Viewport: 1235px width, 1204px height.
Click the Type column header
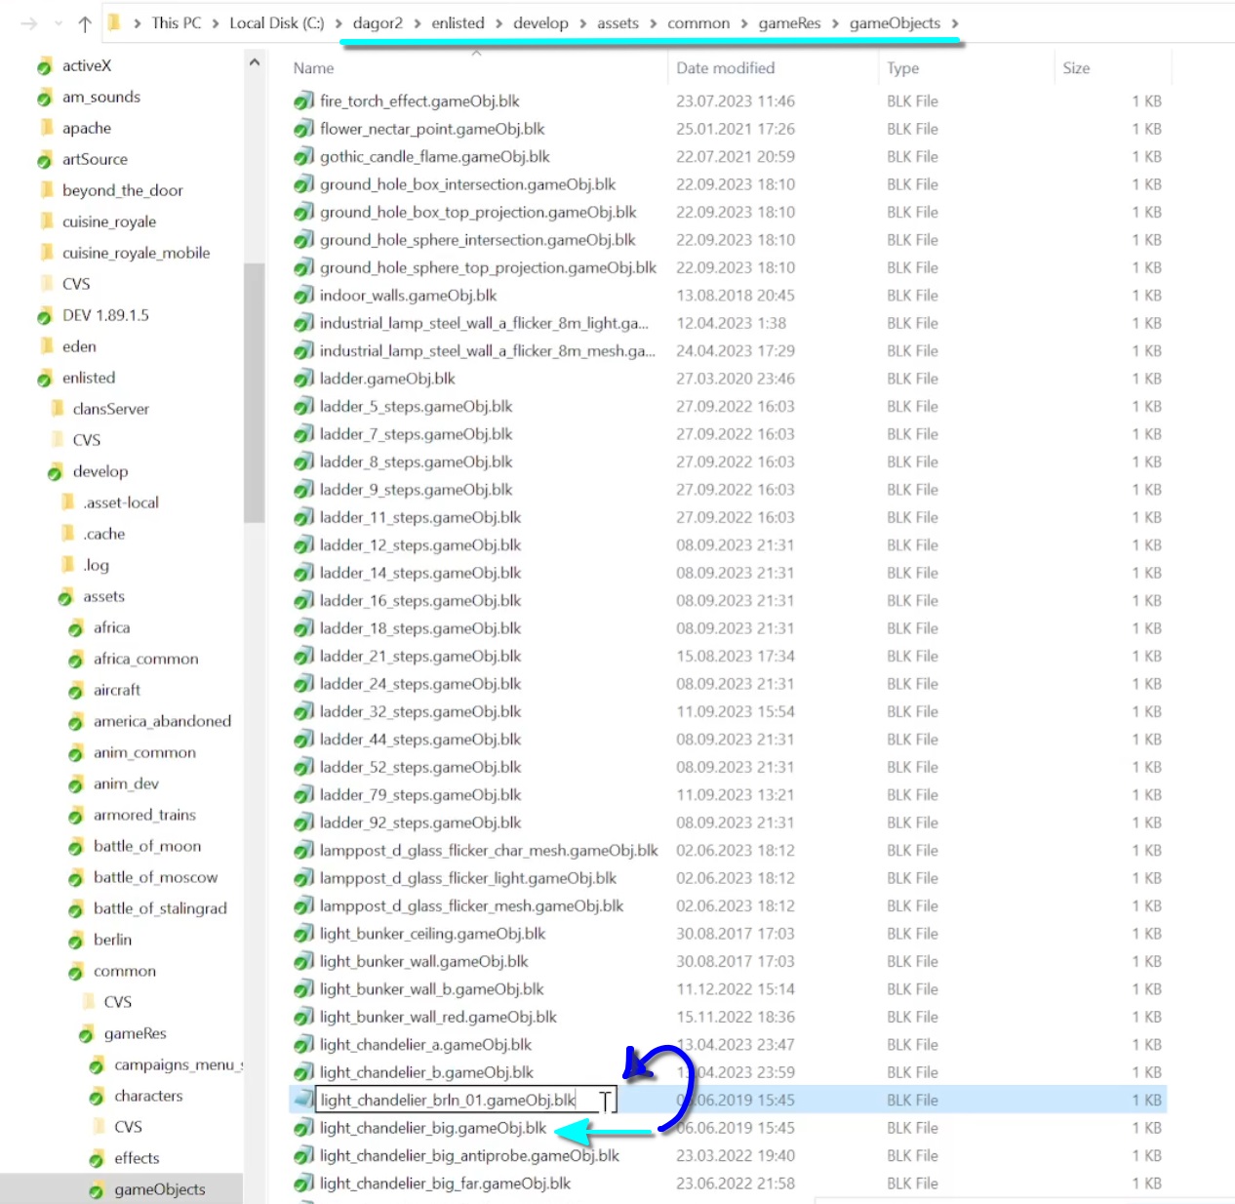pyautogui.click(x=902, y=68)
